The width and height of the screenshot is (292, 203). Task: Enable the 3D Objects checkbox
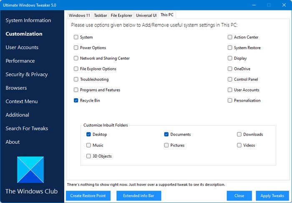pyautogui.click(x=88, y=156)
